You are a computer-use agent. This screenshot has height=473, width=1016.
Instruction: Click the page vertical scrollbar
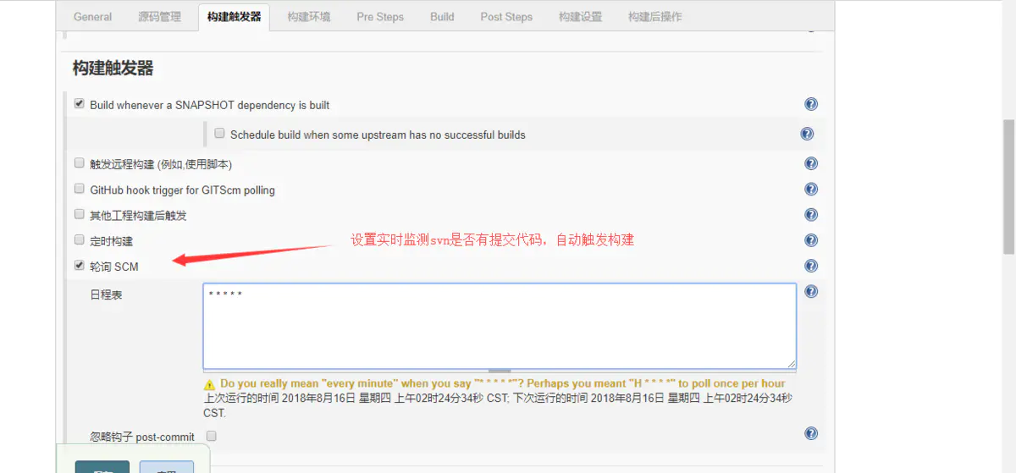point(1009,187)
